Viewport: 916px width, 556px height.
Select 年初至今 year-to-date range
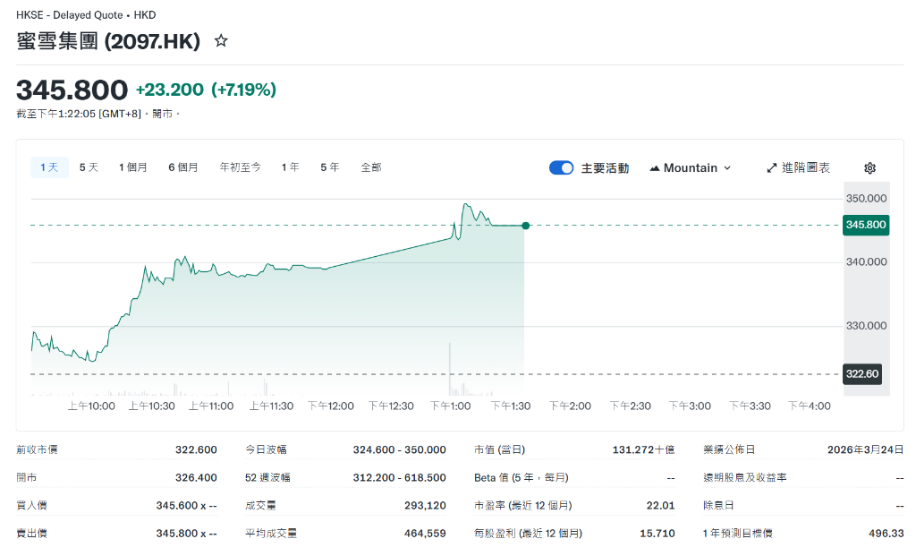[x=241, y=167]
